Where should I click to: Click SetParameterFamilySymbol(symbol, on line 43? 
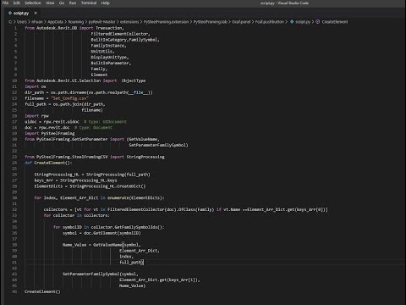click(x=101, y=274)
